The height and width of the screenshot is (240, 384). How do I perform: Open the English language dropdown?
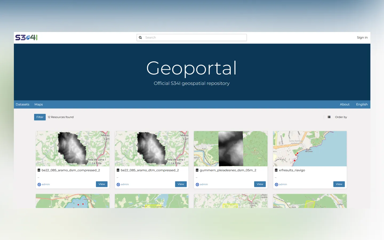(362, 104)
